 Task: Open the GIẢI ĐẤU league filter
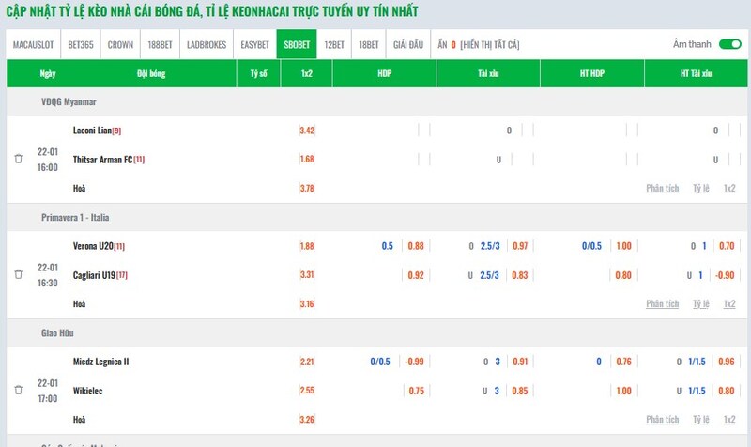point(408,44)
